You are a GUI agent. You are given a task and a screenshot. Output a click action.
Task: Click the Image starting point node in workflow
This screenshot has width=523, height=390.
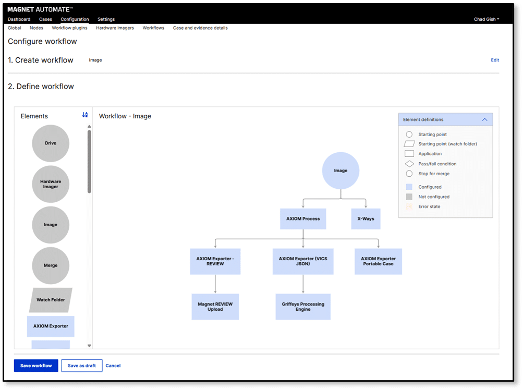coord(340,170)
